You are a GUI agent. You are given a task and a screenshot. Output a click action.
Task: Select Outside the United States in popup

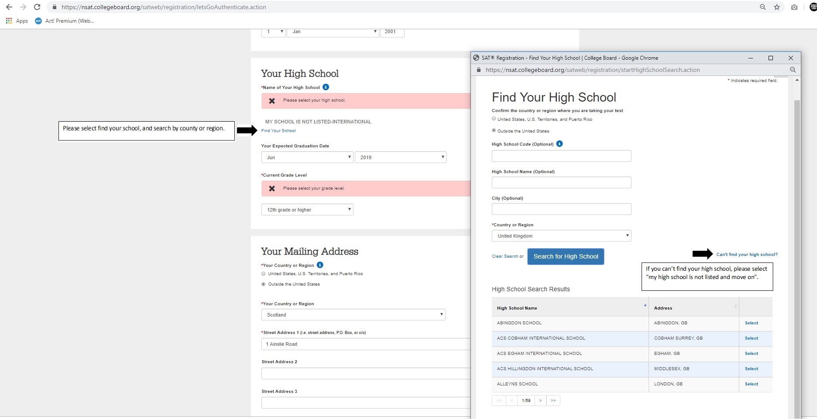[x=494, y=130]
